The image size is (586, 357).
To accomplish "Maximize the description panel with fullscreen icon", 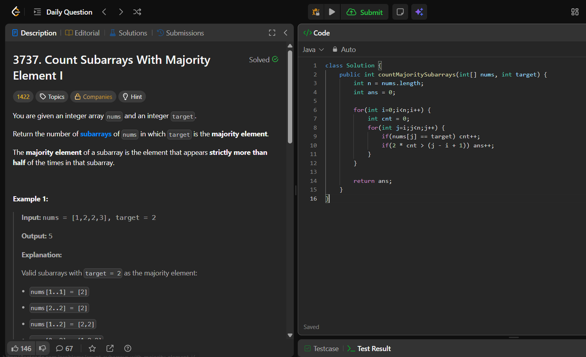I will pyautogui.click(x=272, y=33).
